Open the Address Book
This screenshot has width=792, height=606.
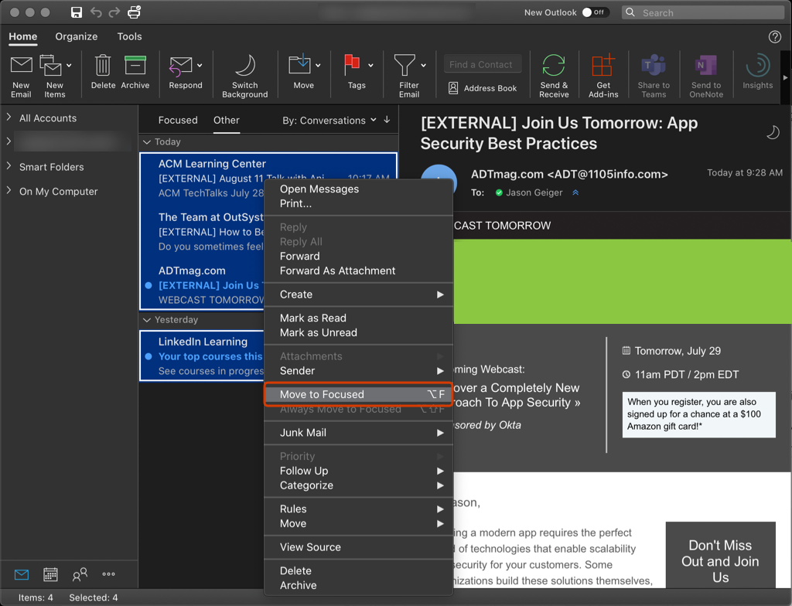[x=481, y=88]
